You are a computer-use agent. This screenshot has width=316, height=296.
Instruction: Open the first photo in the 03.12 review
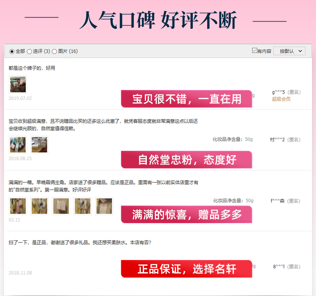pos(18,206)
